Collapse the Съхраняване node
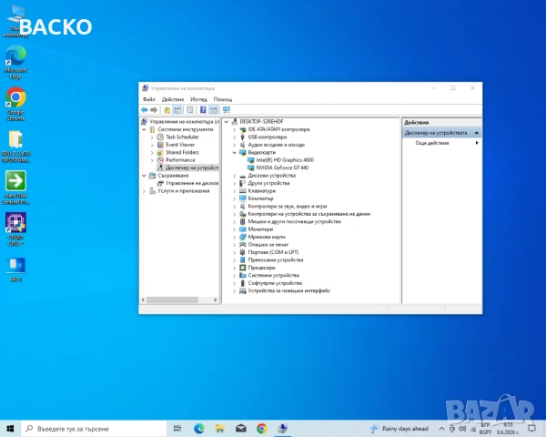Image resolution: width=546 pixels, height=437 pixels. click(144, 176)
